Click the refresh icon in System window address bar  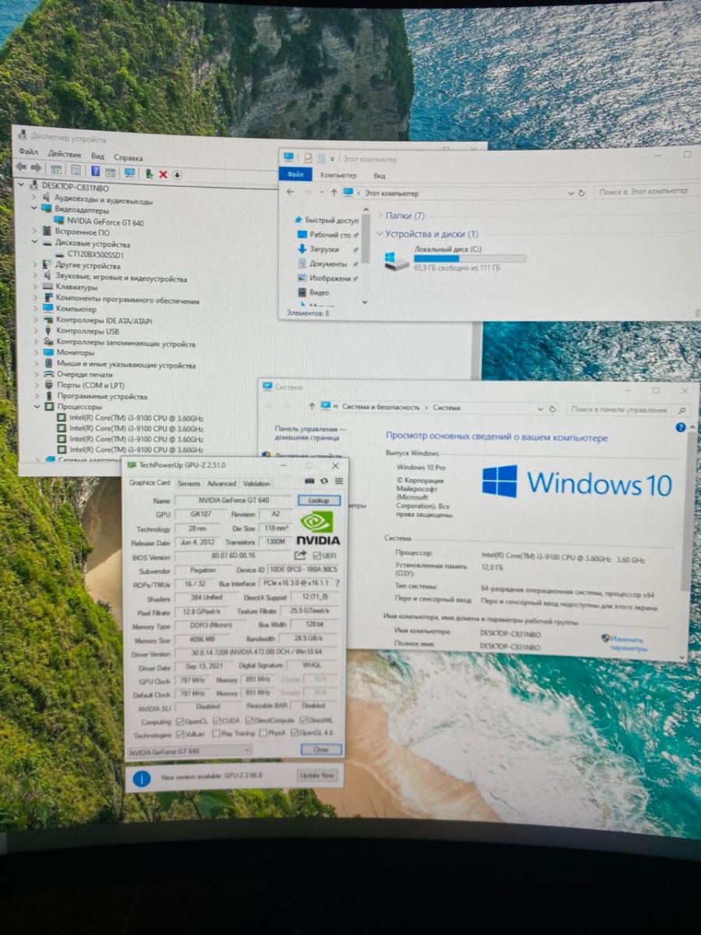coord(553,408)
